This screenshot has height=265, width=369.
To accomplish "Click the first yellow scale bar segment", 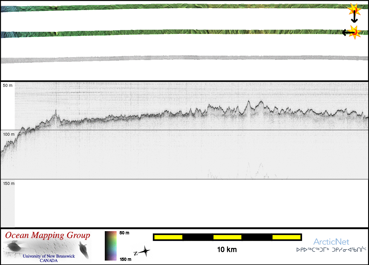I will pyautogui.click(x=168, y=237).
